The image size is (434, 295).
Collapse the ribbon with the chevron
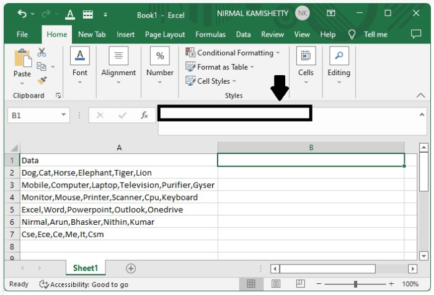click(x=420, y=96)
